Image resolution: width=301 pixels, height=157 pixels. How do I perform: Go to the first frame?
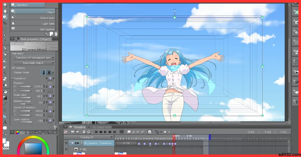point(96,132)
